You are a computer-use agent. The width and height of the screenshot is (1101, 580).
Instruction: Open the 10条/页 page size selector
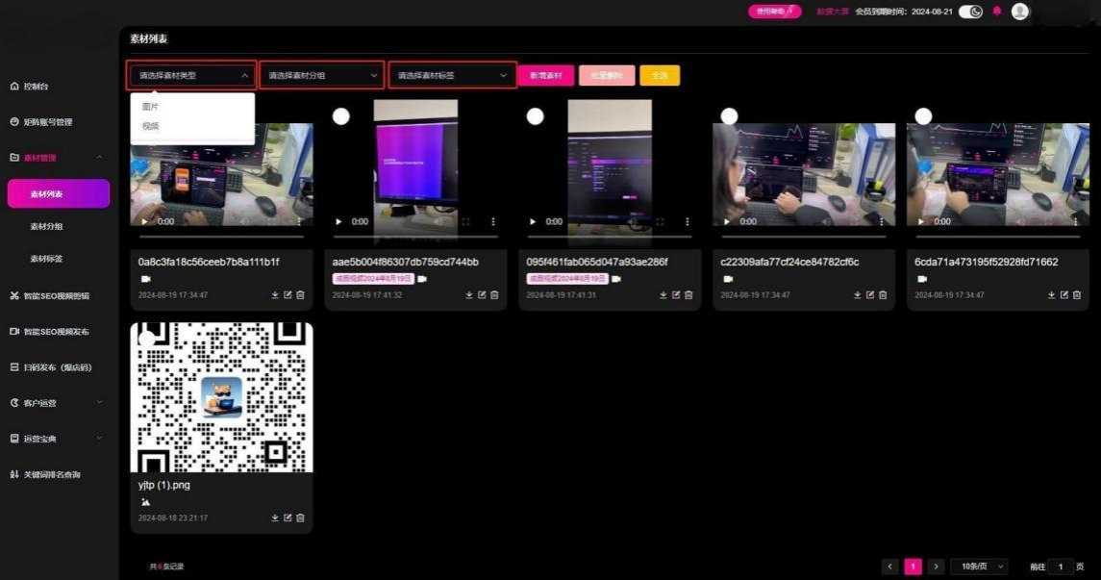pos(983,567)
